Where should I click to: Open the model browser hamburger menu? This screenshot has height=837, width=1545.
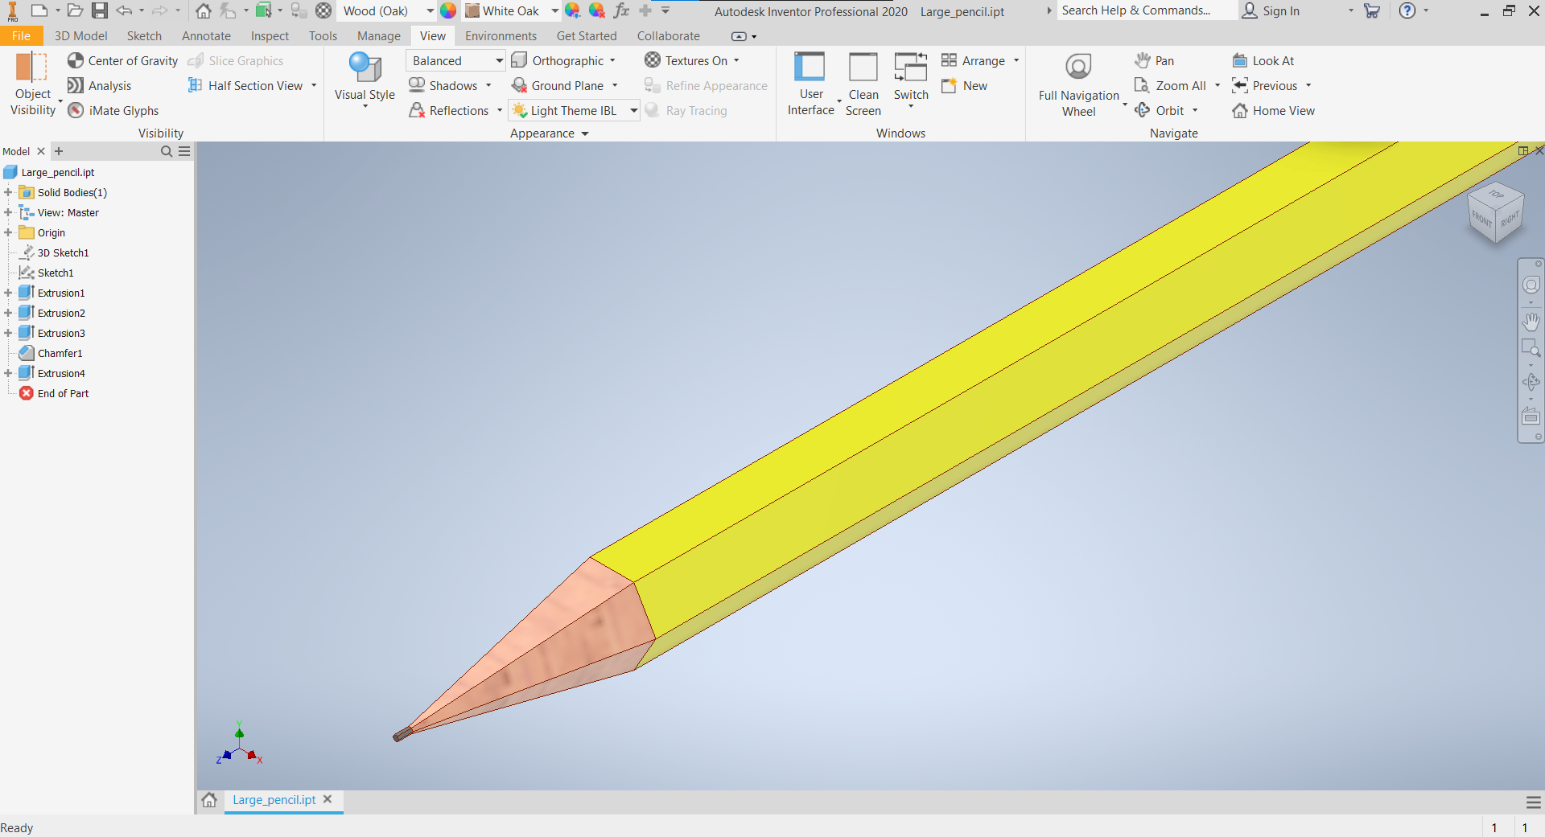[x=184, y=151]
